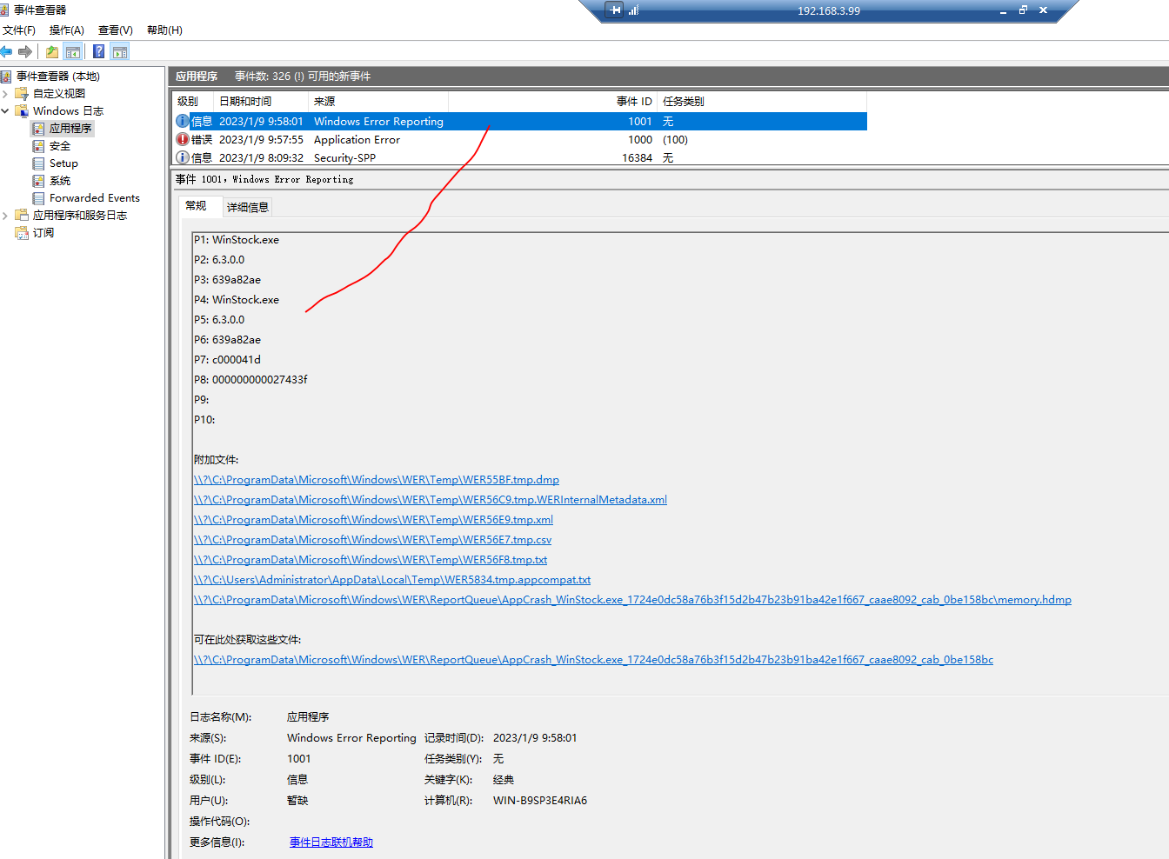Switch to the 详细信息 tab
The height and width of the screenshot is (859, 1169).
click(x=248, y=207)
